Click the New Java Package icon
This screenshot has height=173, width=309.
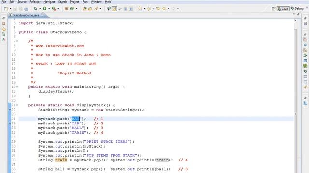coord(66,9)
